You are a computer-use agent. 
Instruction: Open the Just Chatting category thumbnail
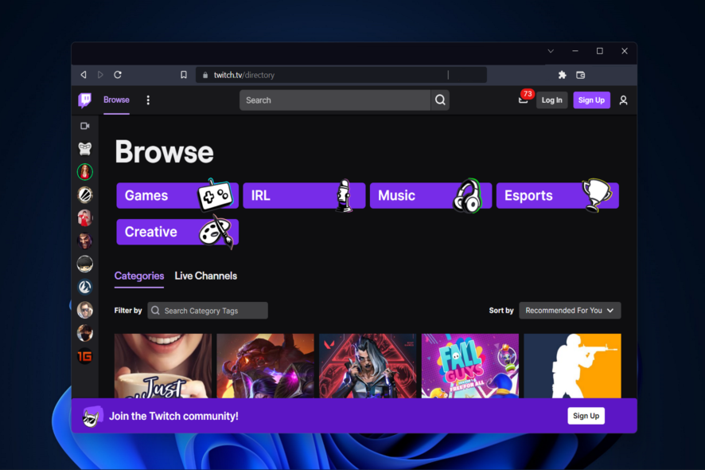163,366
